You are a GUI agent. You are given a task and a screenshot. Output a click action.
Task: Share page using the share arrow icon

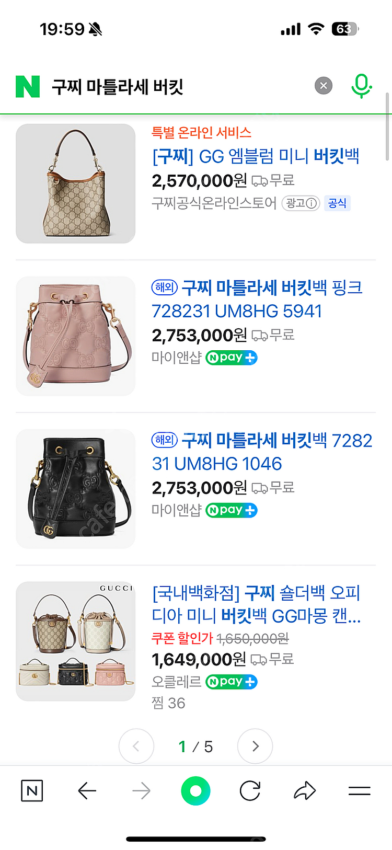coord(305,791)
